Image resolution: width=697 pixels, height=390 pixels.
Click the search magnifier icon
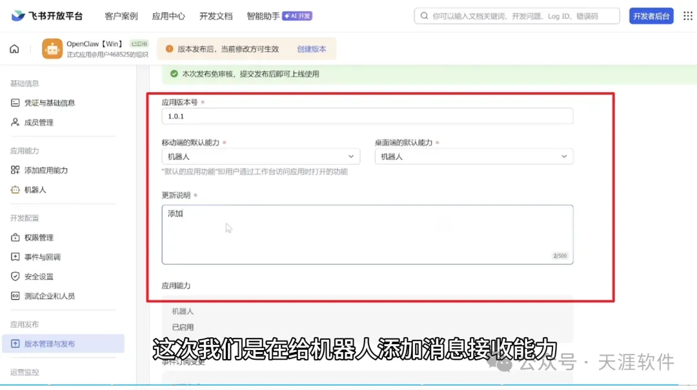424,16
